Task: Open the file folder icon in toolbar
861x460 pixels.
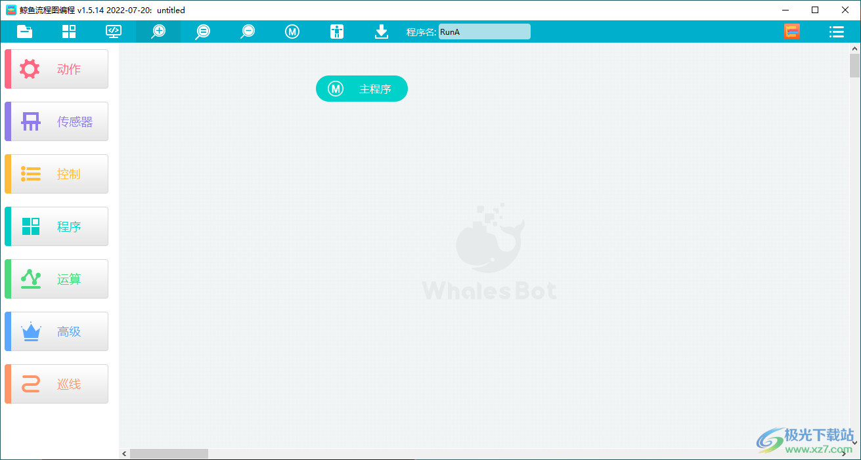Action: click(25, 31)
